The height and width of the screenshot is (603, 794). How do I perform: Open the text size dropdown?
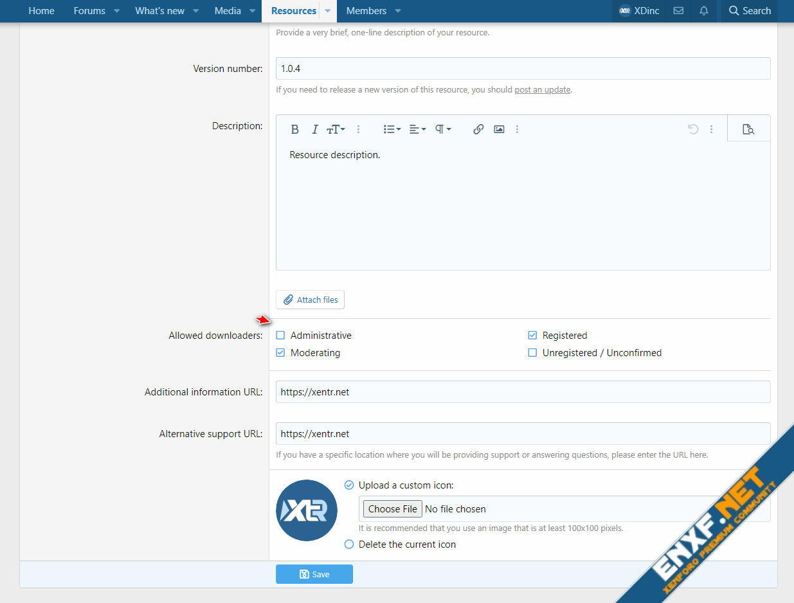click(x=336, y=129)
